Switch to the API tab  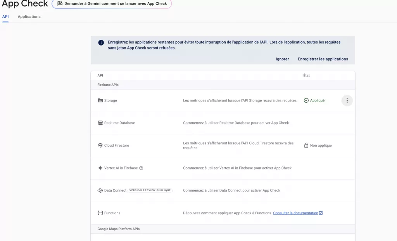pos(5,17)
